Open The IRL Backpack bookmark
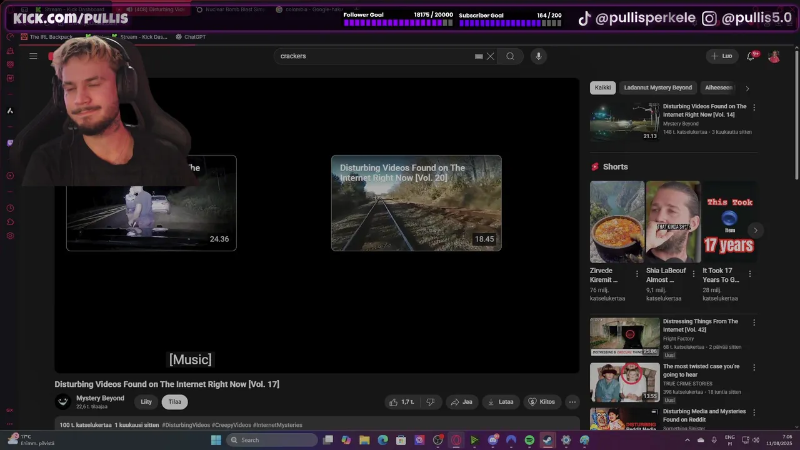This screenshot has width=800, height=450. (47, 37)
